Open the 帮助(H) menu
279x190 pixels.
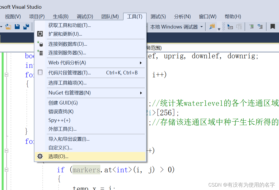tap(233, 17)
